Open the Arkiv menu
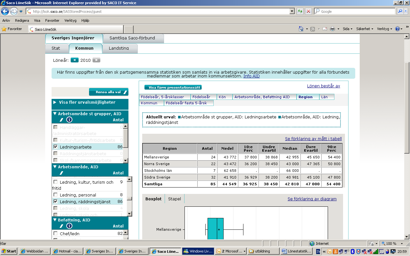The image size is (410, 256). coord(6,20)
